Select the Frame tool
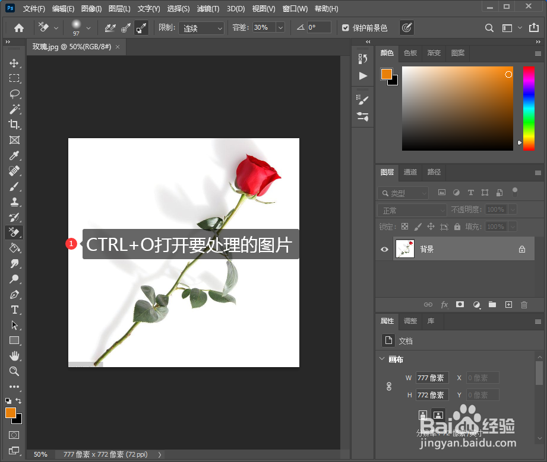Viewport: 547px width, 462px height. pos(14,140)
